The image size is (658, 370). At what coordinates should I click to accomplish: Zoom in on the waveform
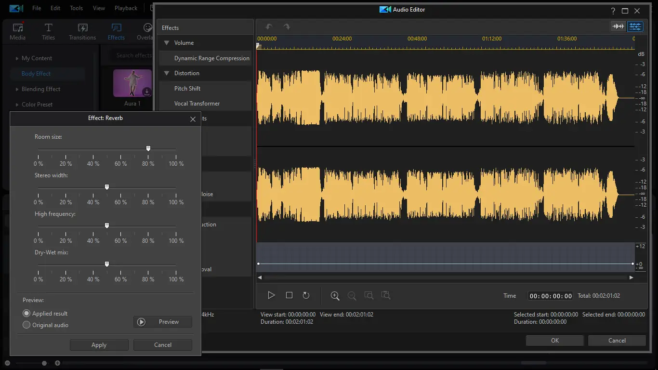(x=335, y=296)
